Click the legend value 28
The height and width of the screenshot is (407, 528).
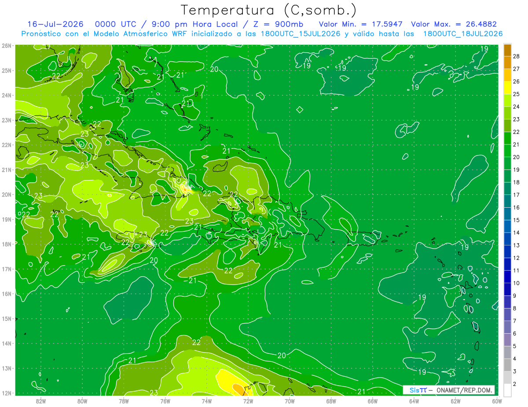pos(517,56)
